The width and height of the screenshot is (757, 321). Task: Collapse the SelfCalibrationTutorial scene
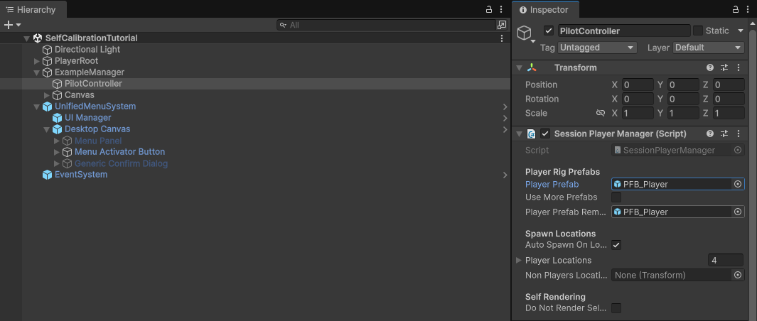tap(26, 38)
